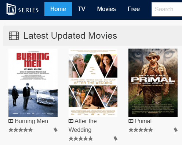The height and width of the screenshot is (145, 182).
Task: Click the tag icon under Primal
Action: coord(176,130)
